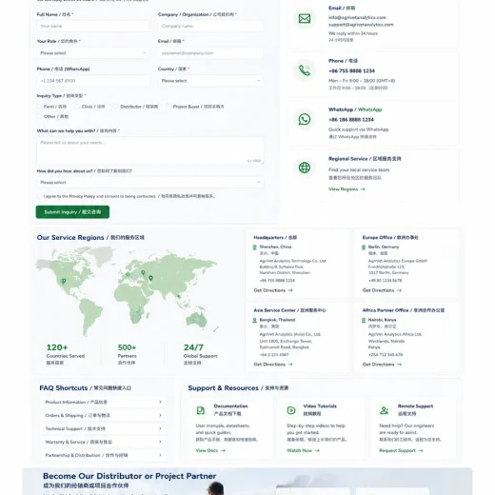Follow the View Regions link

346,189
